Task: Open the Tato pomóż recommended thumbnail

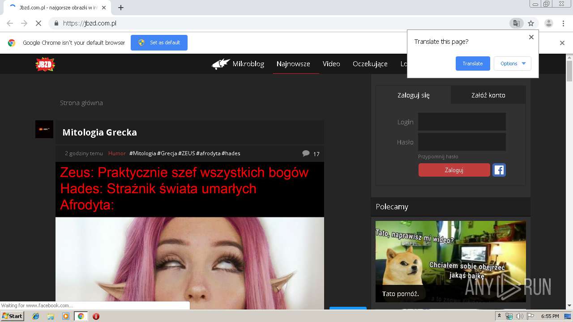Action: 451,261
